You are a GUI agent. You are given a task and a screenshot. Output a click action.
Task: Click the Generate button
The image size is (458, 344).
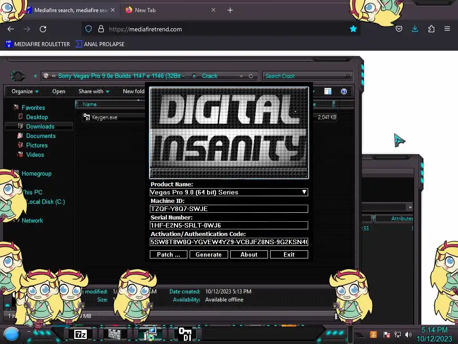click(x=208, y=254)
